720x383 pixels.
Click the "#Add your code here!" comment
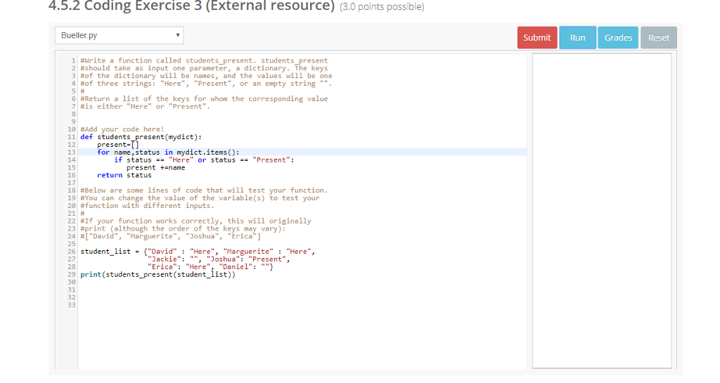(x=122, y=129)
